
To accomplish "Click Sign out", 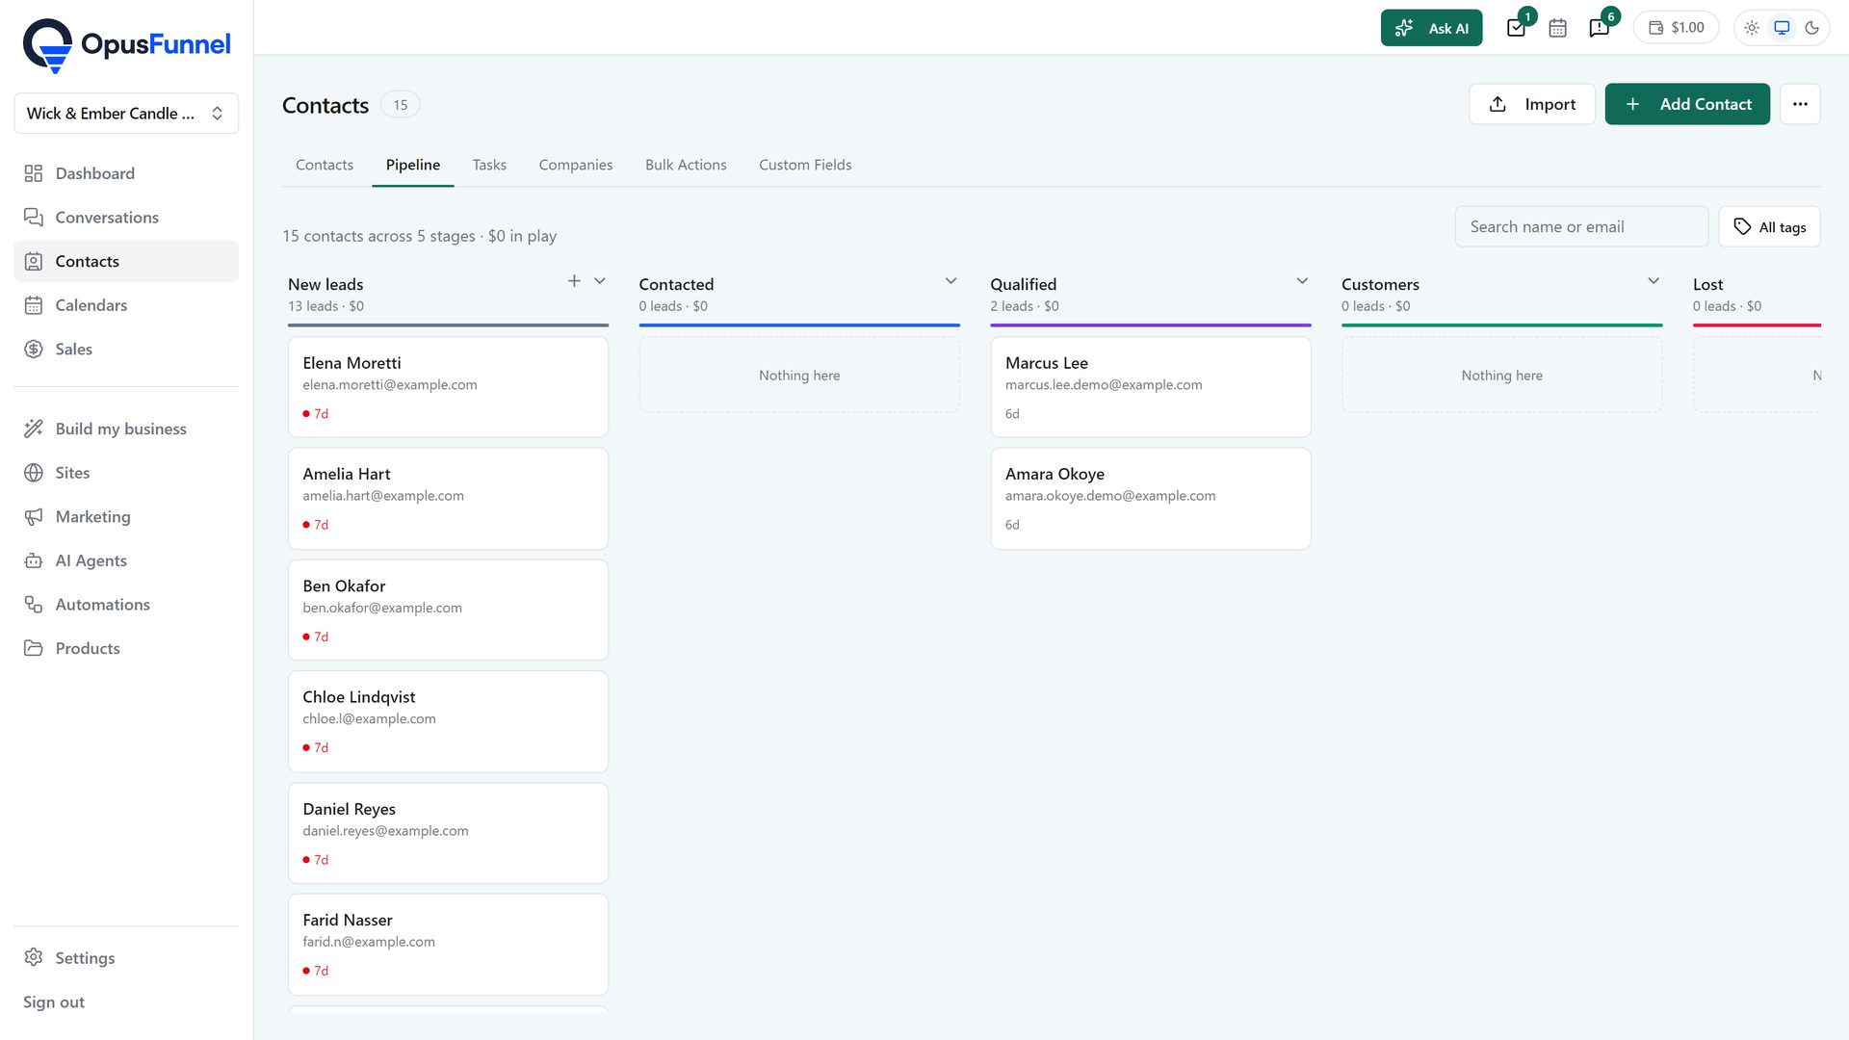I will (x=54, y=1002).
